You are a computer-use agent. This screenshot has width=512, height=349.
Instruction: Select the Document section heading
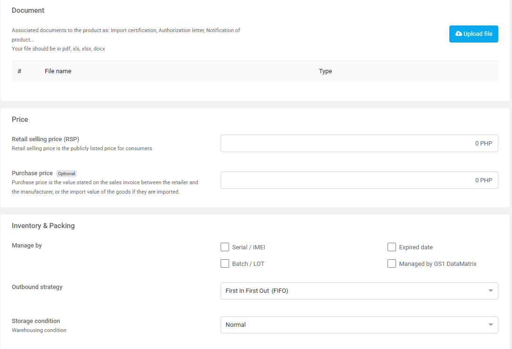[x=28, y=10]
